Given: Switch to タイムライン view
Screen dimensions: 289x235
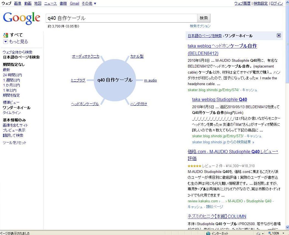Looking at the screenshot, I should click(12, 113).
